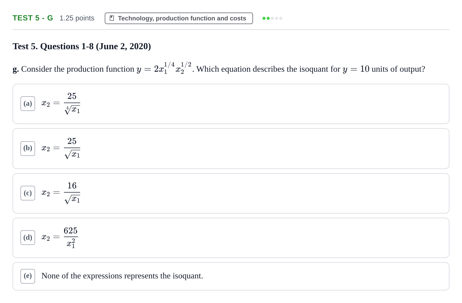The image size is (462, 303).
Task: Open the Technology, production function and costs tag
Action: [179, 18]
